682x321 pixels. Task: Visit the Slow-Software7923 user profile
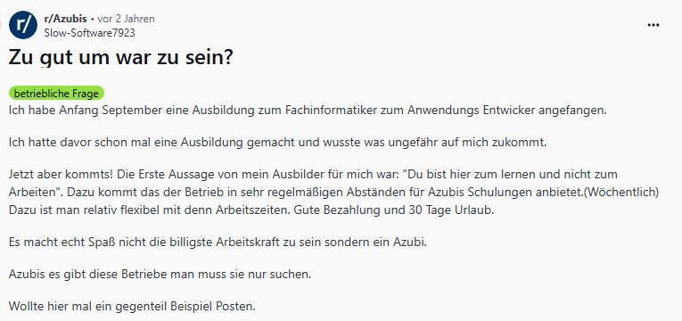pos(90,33)
